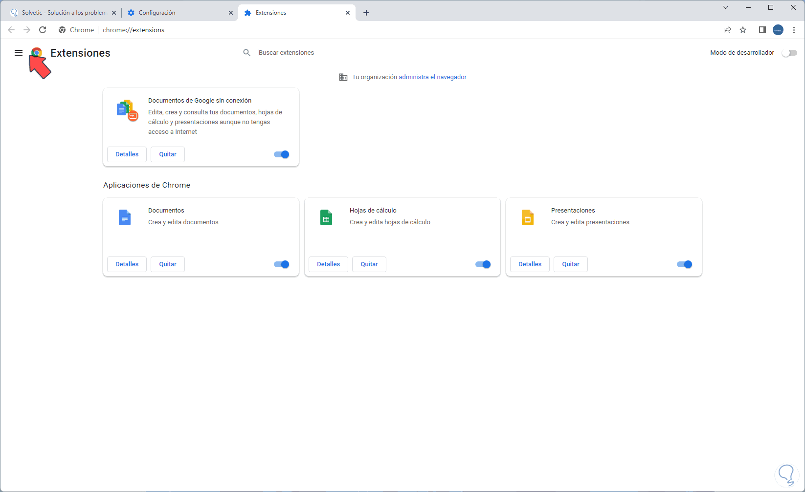Viewport: 805px width, 492px height.
Task: Switch to the Configuración tab
Action: (180, 13)
